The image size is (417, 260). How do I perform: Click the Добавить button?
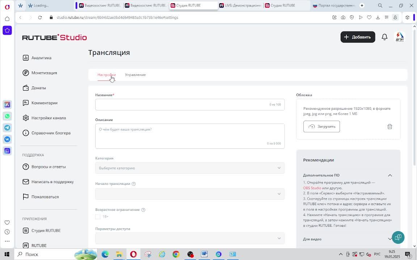(x=358, y=37)
